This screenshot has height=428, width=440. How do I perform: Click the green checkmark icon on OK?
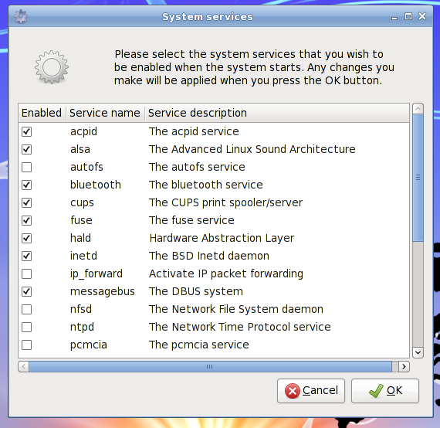376,391
